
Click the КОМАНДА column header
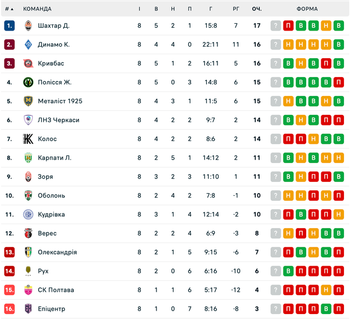click(x=37, y=9)
